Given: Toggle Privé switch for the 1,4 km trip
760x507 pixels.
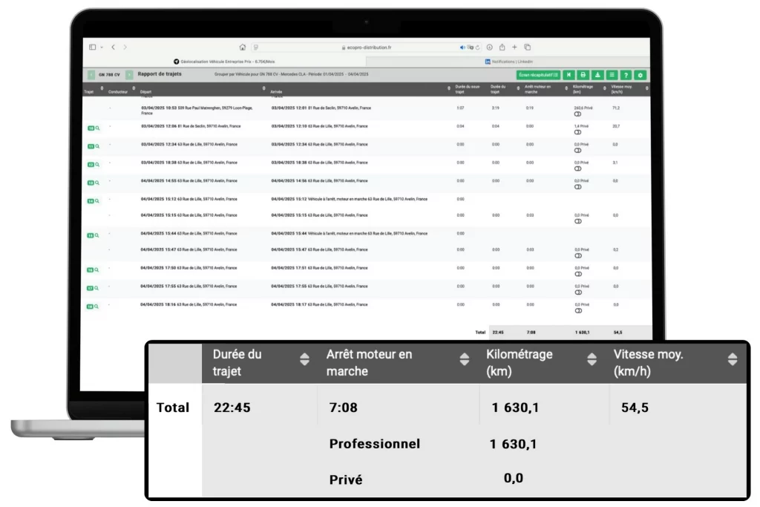Looking at the screenshot, I should point(577,131).
